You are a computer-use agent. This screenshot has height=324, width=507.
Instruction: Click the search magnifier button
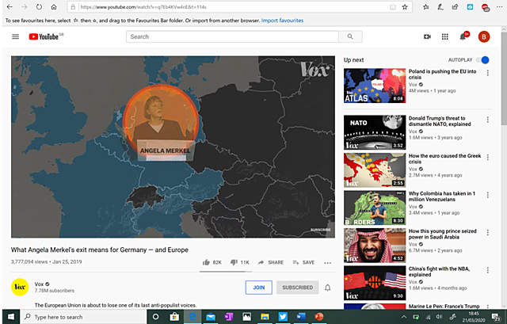pos(350,36)
